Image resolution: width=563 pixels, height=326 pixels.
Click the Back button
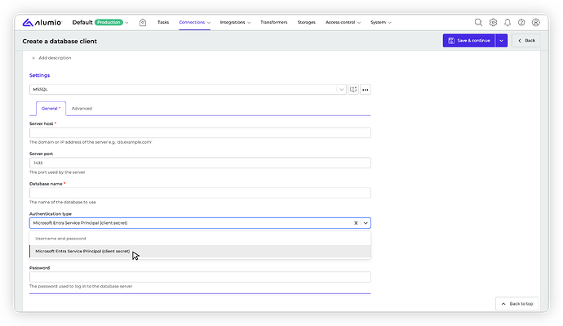point(526,41)
